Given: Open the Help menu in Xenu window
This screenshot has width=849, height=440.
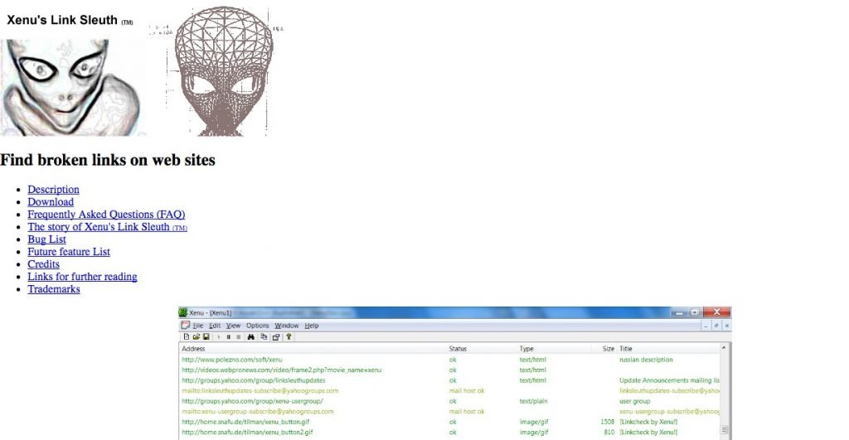Looking at the screenshot, I should (312, 326).
